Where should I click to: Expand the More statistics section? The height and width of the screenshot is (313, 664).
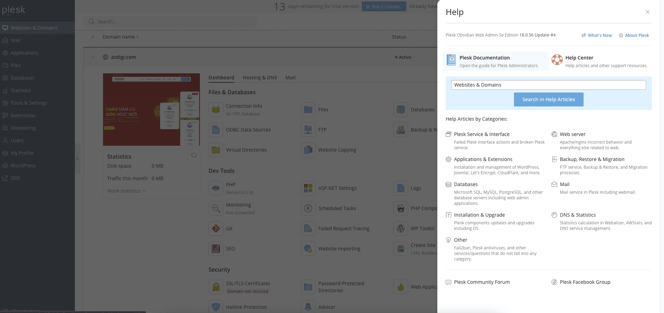pyautogui.click(x=126, y=191)
